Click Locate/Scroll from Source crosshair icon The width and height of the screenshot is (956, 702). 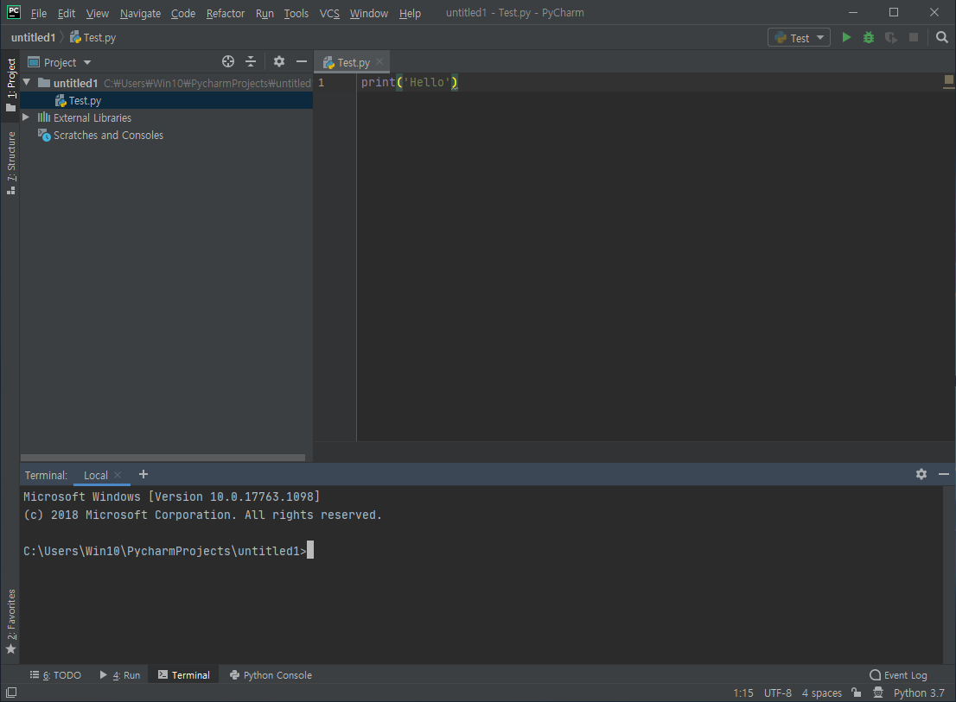coord(228,61)
